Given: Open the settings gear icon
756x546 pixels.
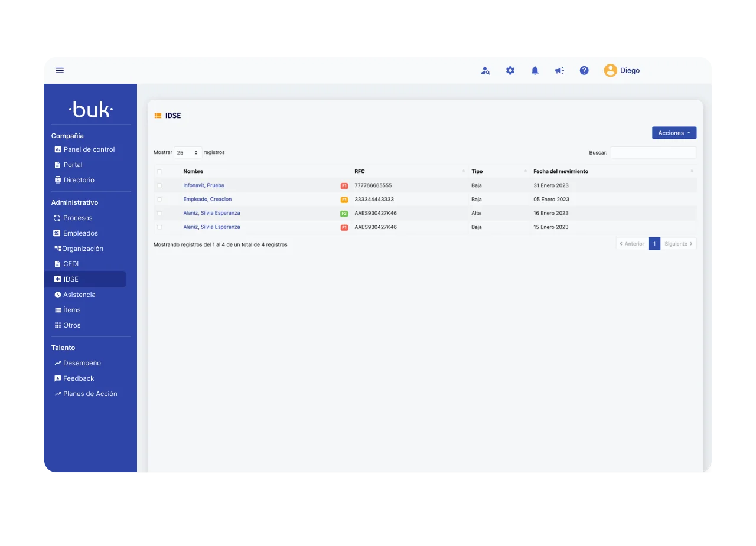Looking at the screenshot, I should tap(510, 70).
